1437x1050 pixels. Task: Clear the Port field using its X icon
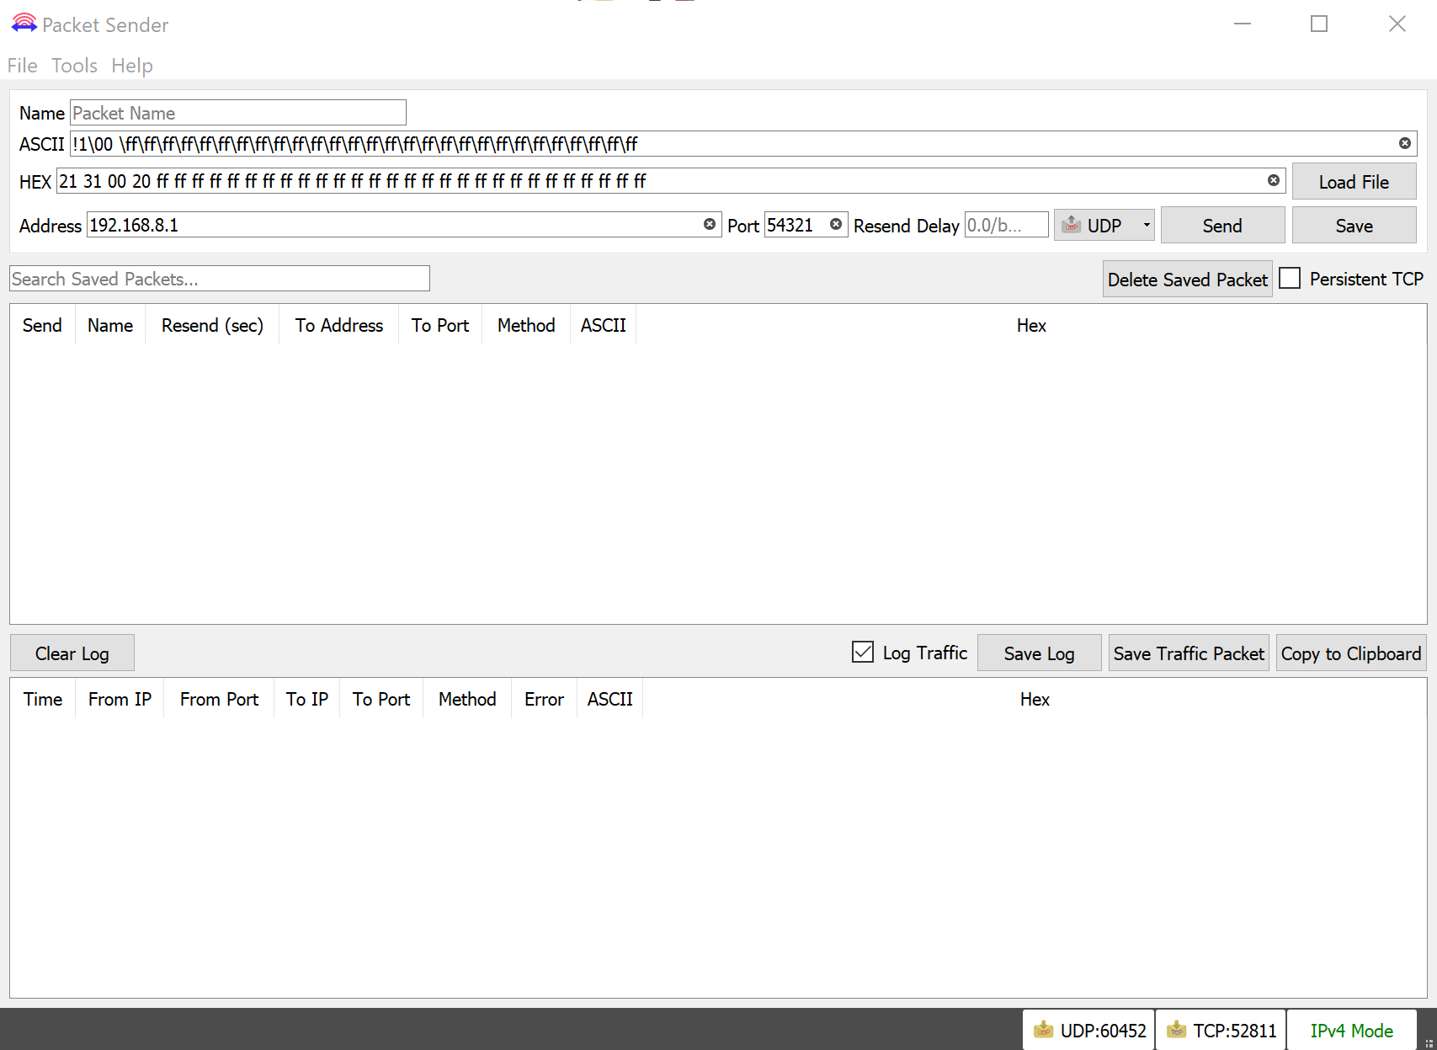coord(835,225)
